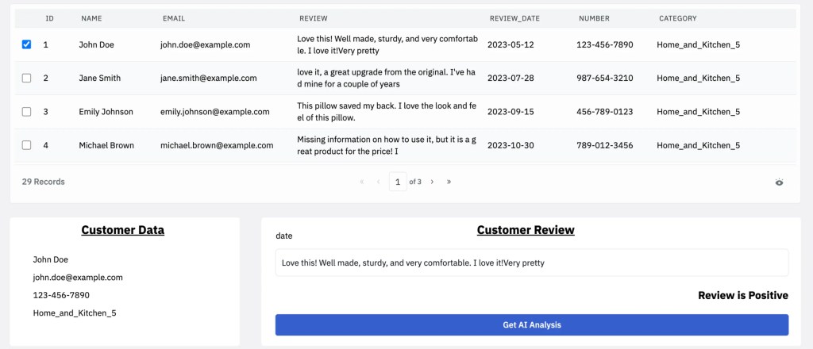Uncheck the John Doe row checkbox
This screenshot has height=349, width=813.
pos(26,44)
